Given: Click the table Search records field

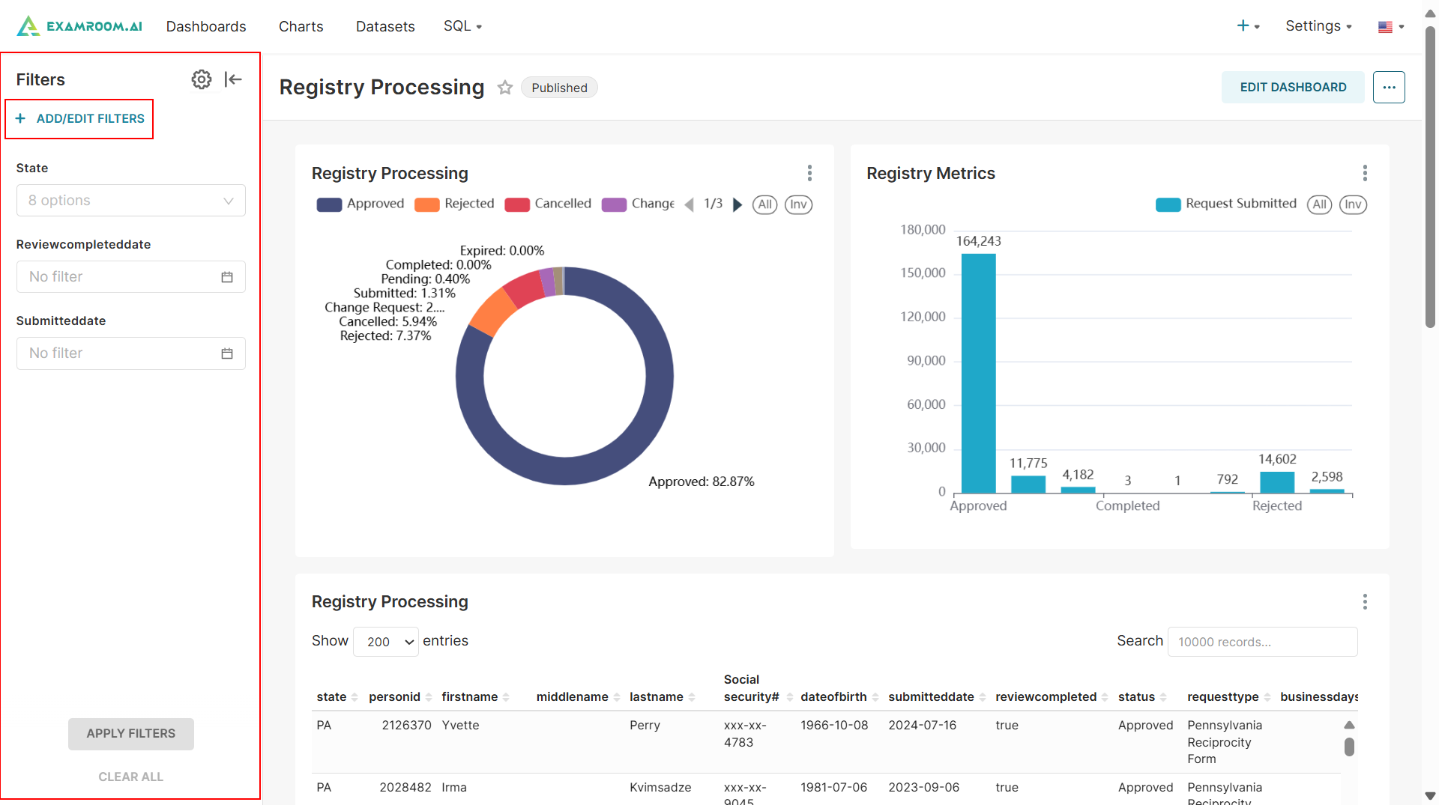Looking at the screenshot, I should point(1262,642).
